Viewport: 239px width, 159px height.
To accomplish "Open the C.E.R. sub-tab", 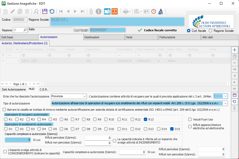I will click(x=44, y=89).
